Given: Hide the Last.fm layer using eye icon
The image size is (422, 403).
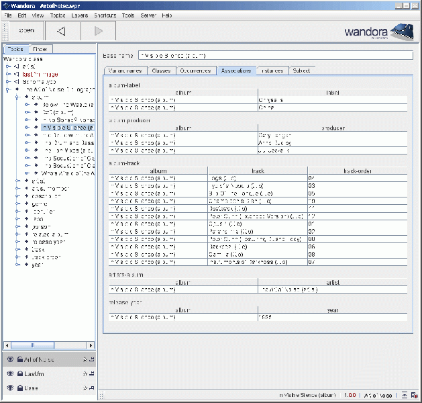Looking at the screenshot, I should pyautogui.click(x=10, y=374).
